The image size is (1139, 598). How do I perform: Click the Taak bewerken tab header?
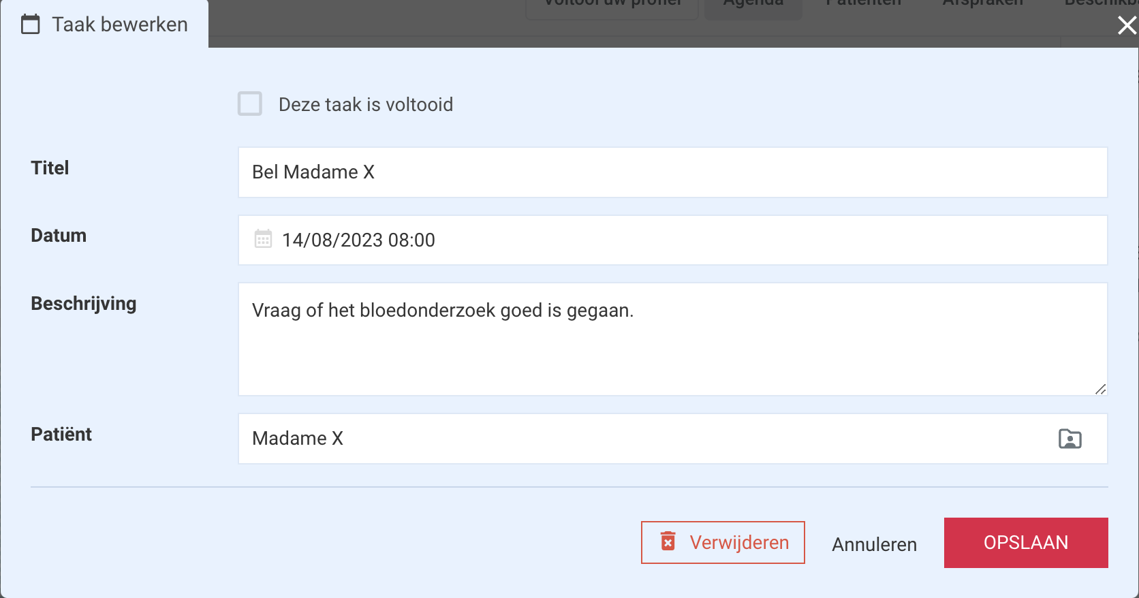[x=104, y=25]
